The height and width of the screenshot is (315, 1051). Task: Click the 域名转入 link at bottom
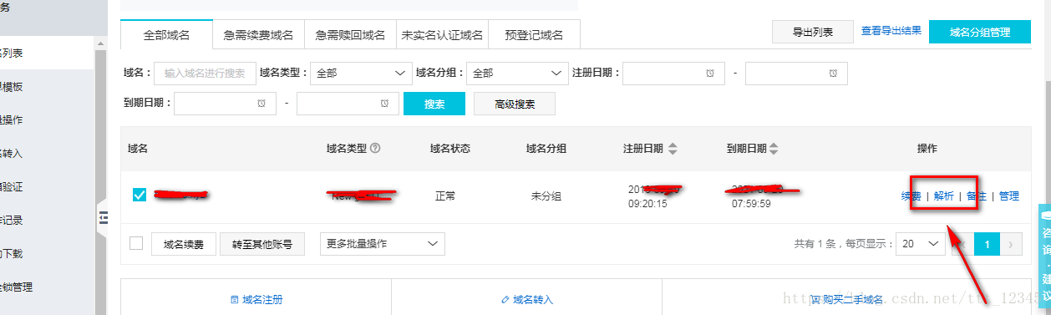[533, 299]
